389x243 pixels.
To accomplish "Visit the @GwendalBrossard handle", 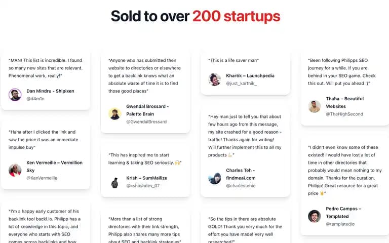I will pyautogui.click(x=146, y=121).
